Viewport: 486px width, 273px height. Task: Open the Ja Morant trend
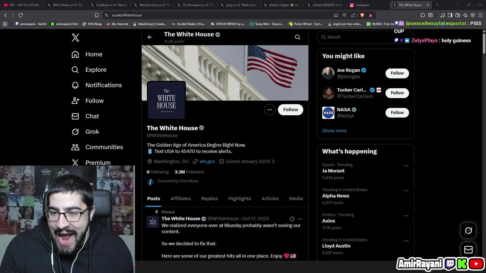coord(333,171)
